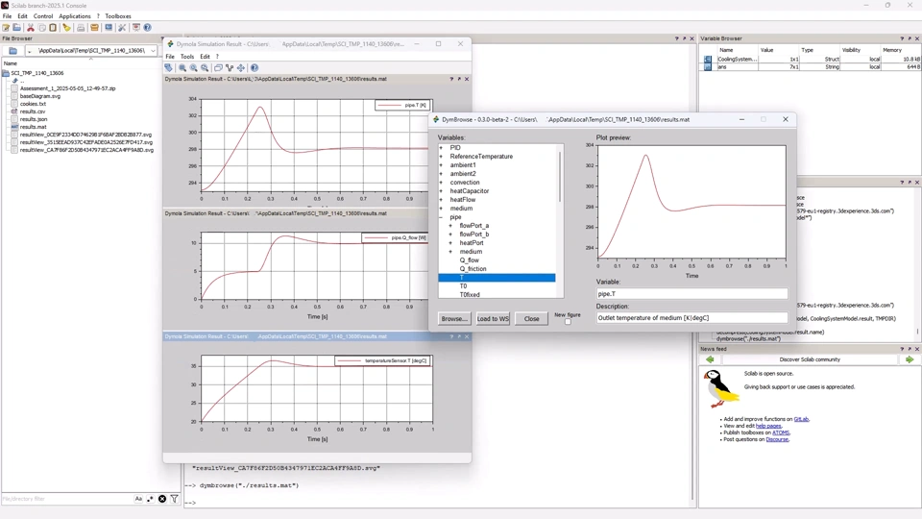This screenshot has height=519, width=922.
Task: Open the module manager ATOMS box icon
Action: pos(94,28)
